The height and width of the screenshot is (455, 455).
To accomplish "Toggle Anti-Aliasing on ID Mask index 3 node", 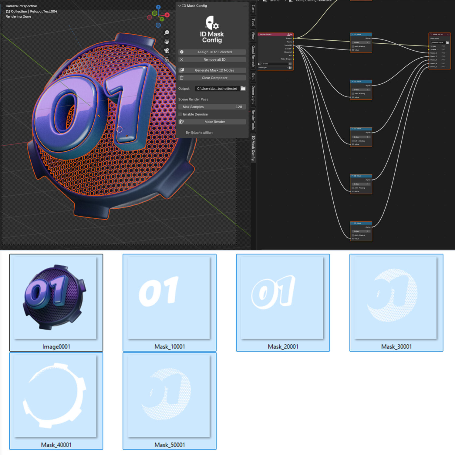I will click(353, 141).
